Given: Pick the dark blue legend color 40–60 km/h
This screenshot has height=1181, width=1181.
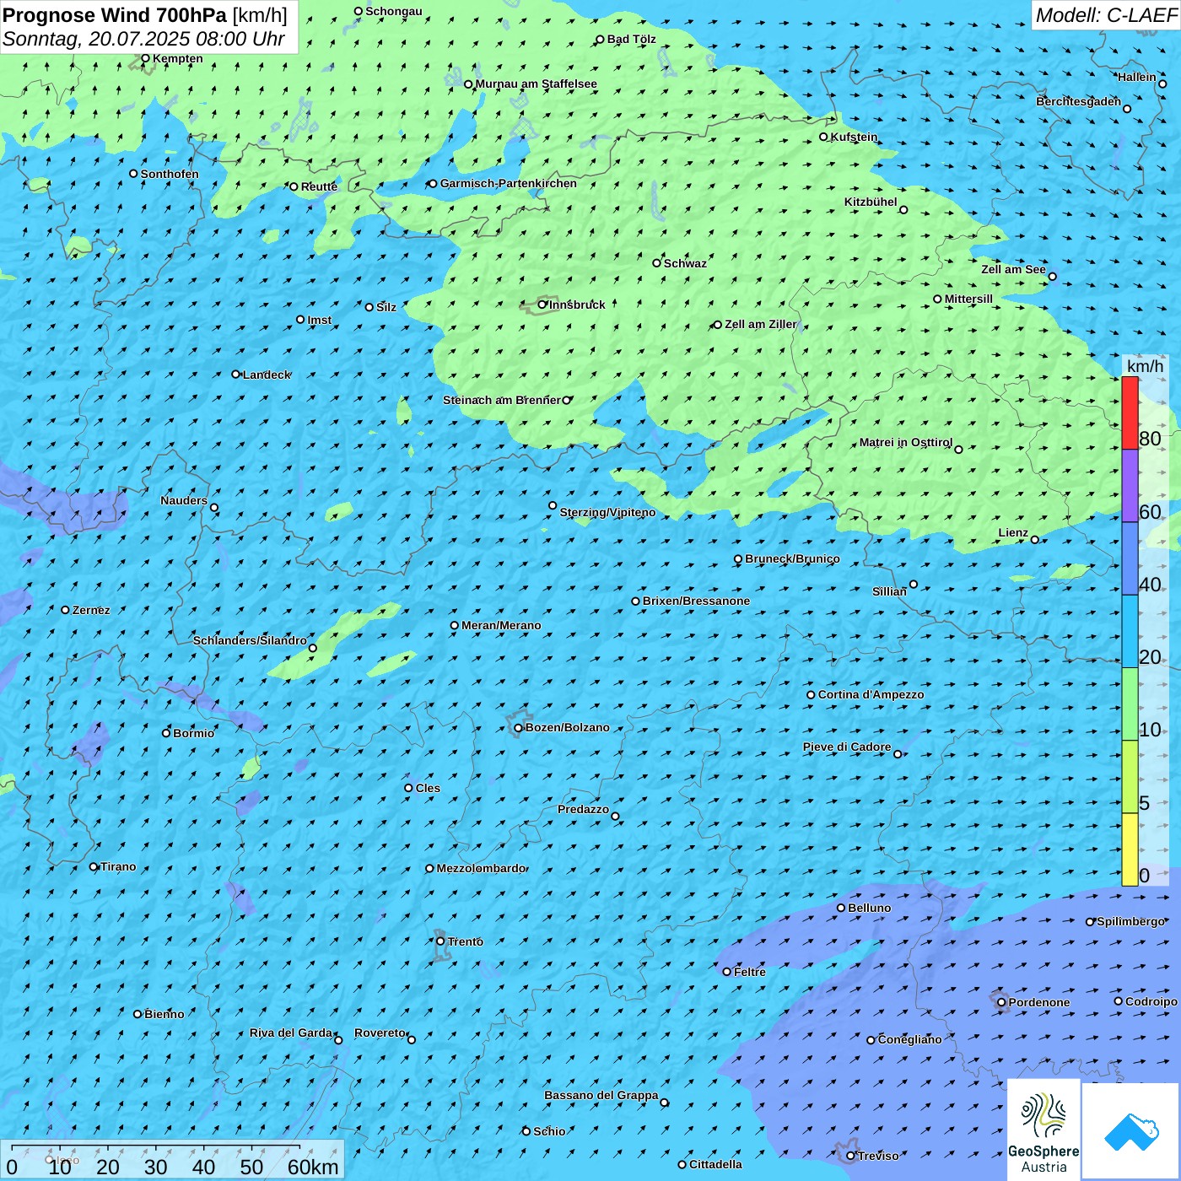Looking at the screenshot, I should pyautogui.click(x=1130, y=558).
